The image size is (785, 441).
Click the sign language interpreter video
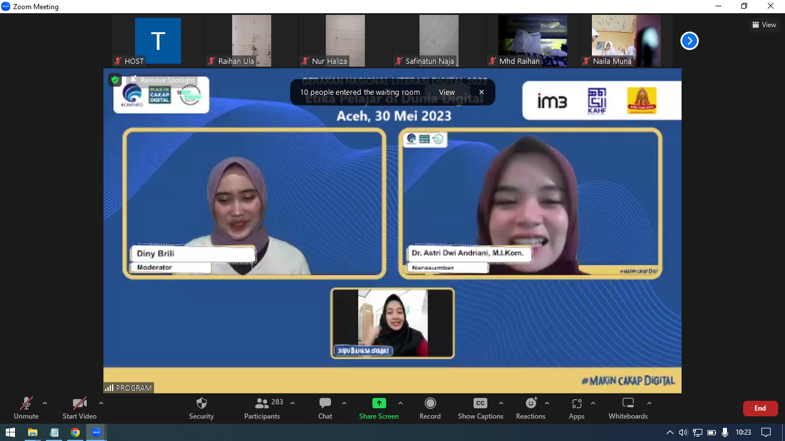(x=392, y=324)
